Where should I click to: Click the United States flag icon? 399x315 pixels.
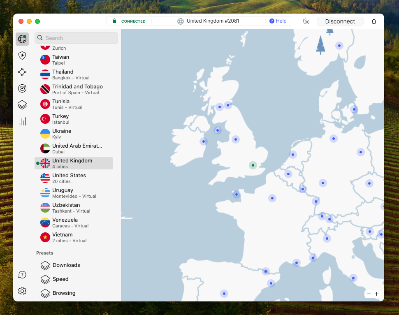tap(45, 178)
